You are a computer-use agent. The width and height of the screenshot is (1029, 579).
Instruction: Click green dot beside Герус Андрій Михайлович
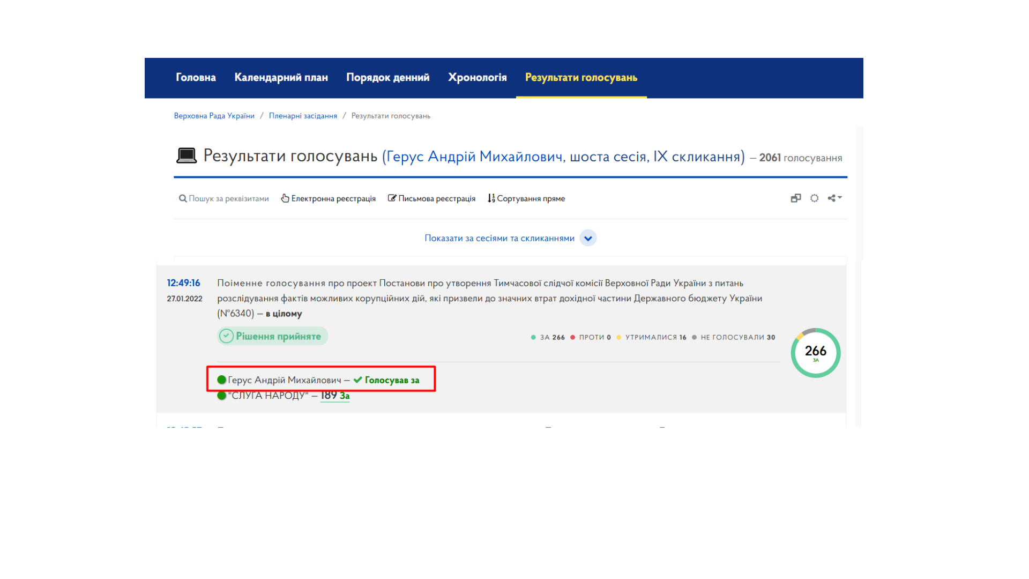221,380
